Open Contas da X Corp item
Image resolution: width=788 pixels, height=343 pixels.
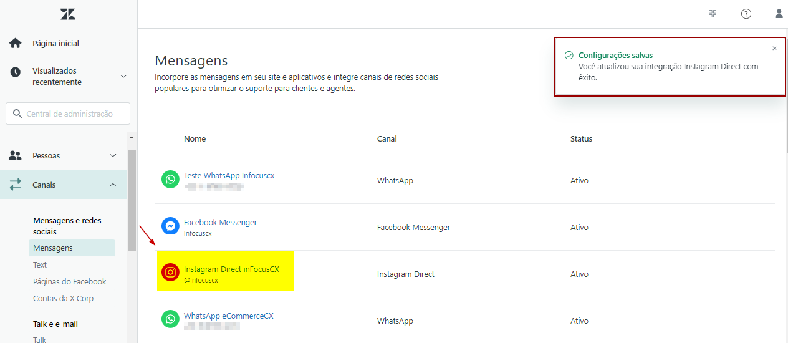[63, 298]
